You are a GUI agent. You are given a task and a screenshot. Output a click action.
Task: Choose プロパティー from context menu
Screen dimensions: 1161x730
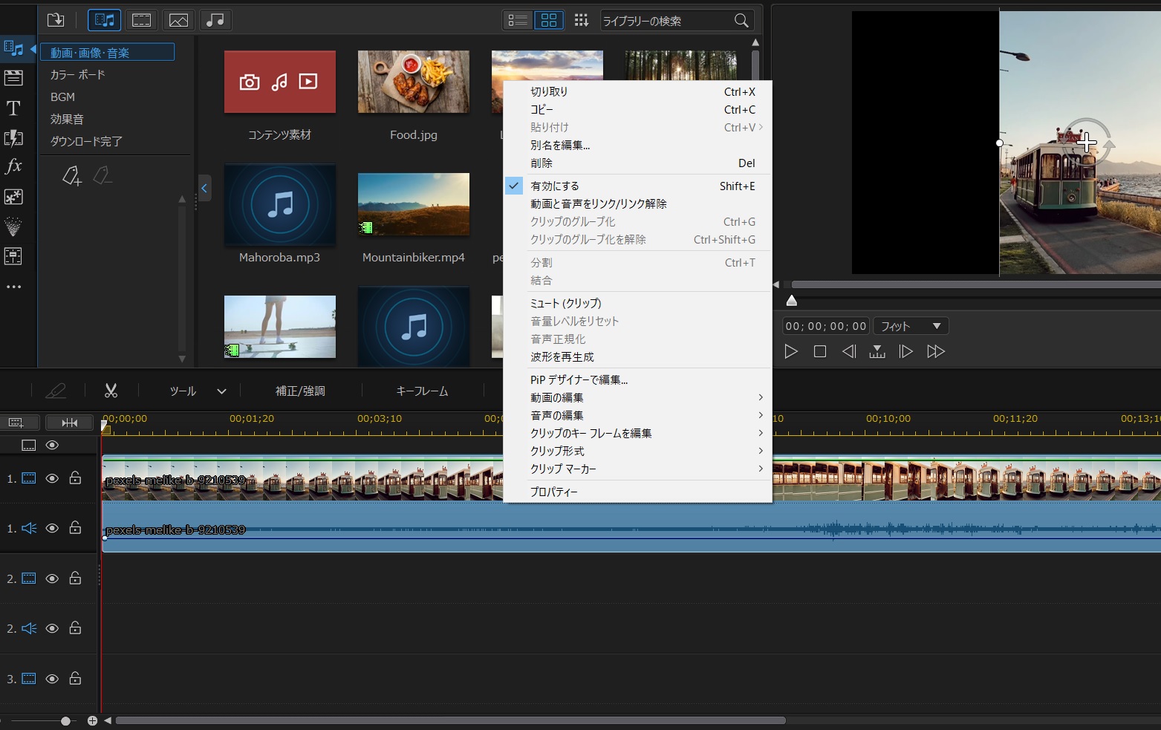coord(554,492)
